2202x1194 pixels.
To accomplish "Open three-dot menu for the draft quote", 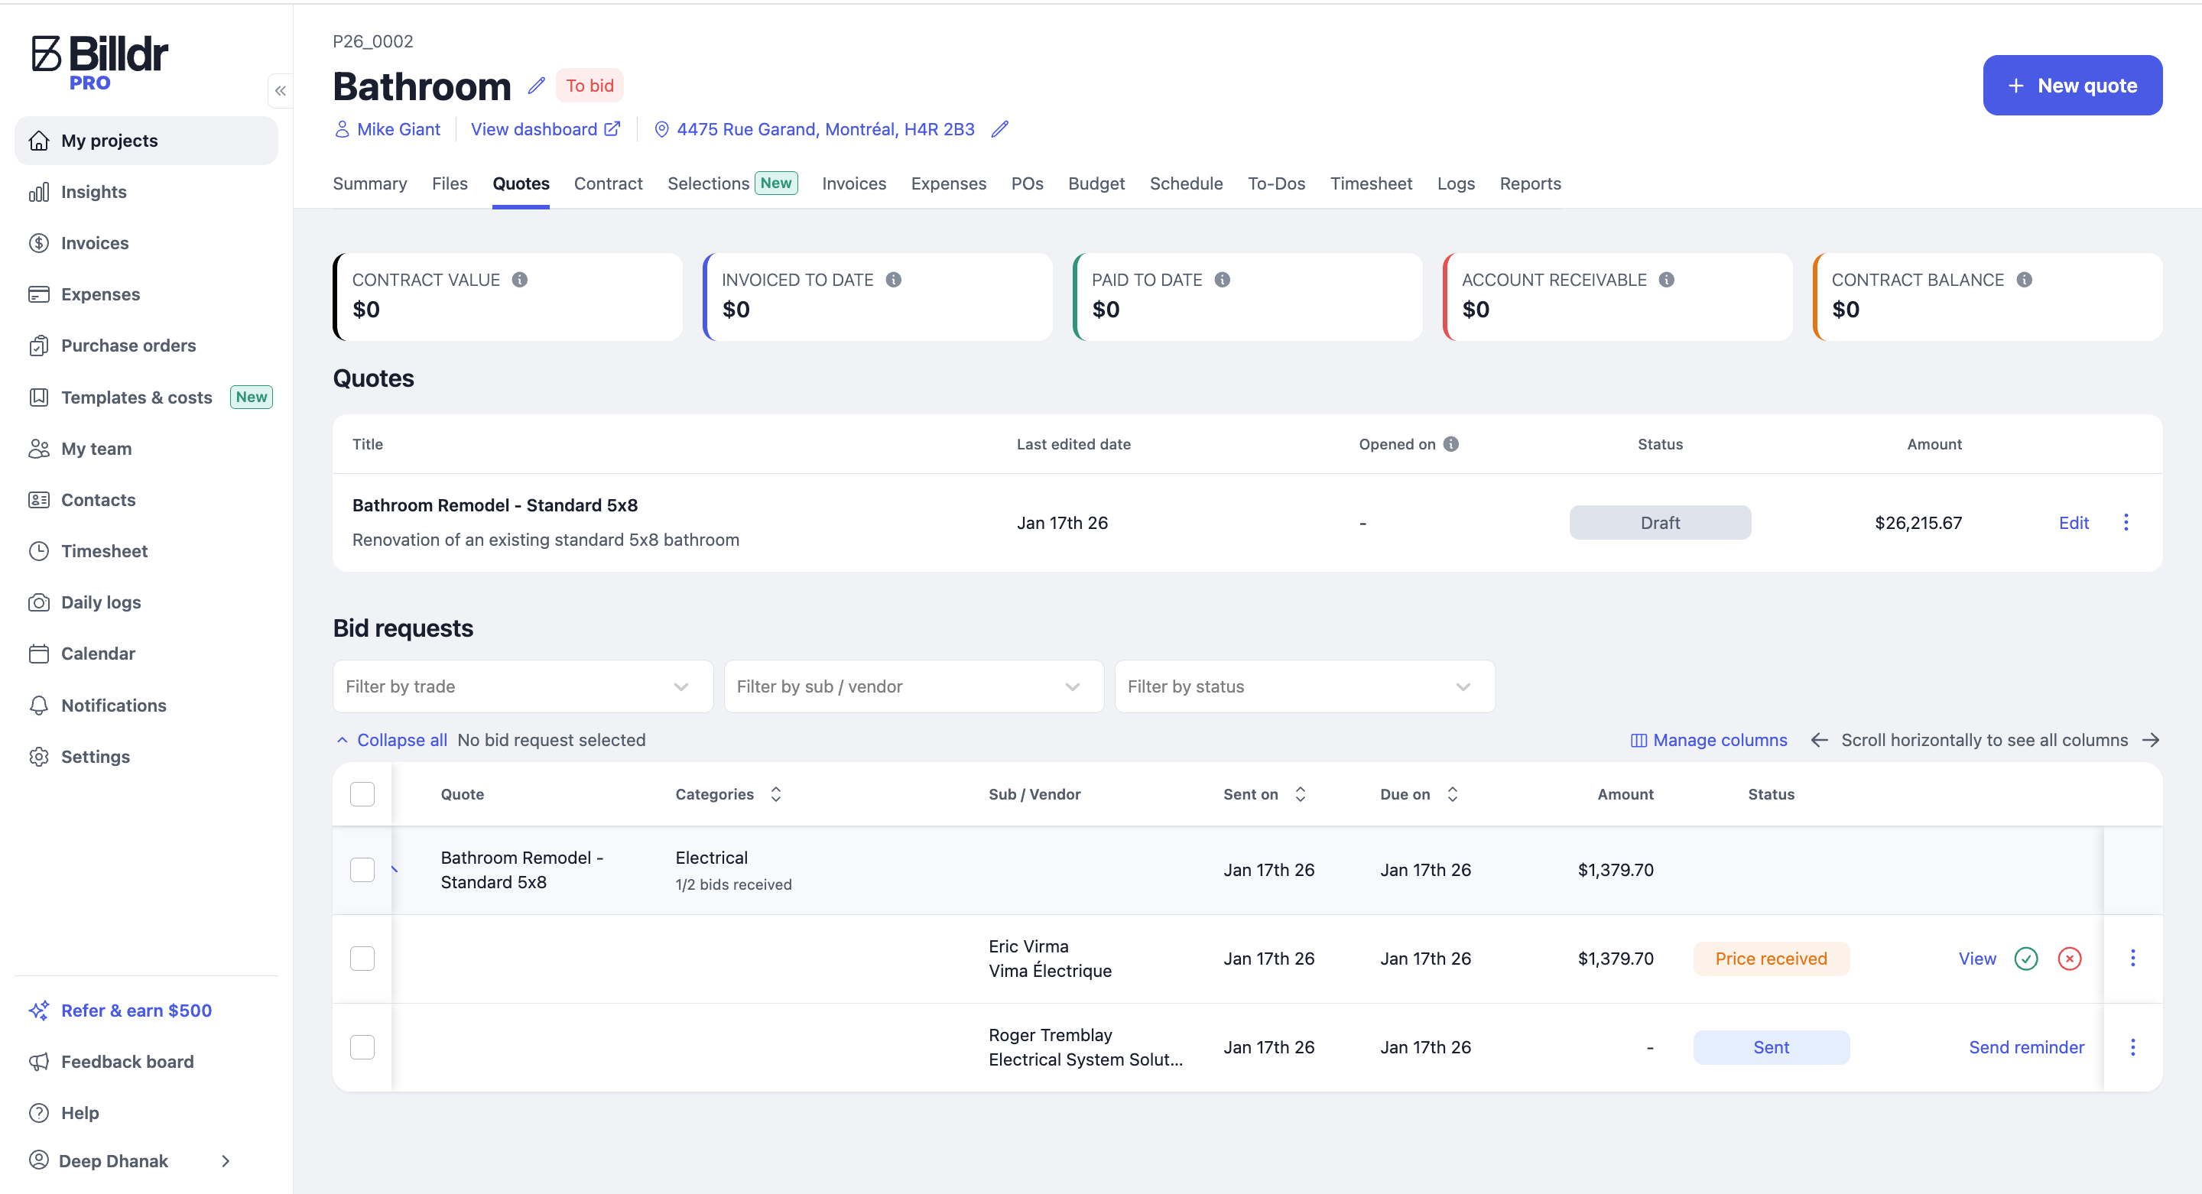I will click(x=2125, y=522).
